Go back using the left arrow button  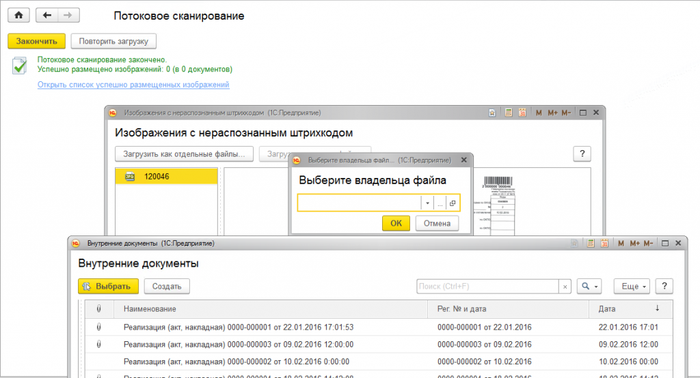(47, 15)
